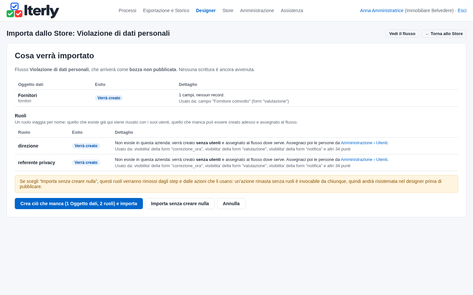Click the Esci logout link
This screenshot has height=295, width=473.
[x=462, y=10]
